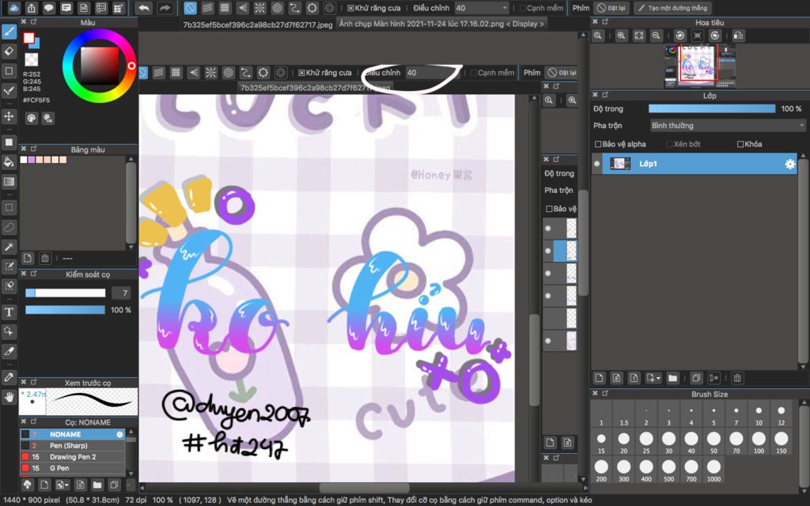Select the Gradient tool

[x=9, y=181]
